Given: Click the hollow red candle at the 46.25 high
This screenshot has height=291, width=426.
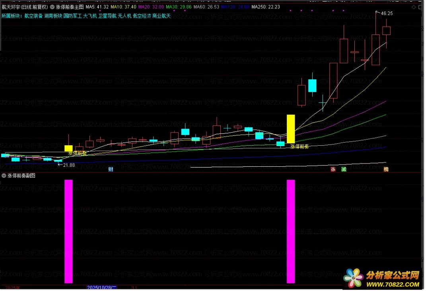Looking at the screenshot, I should tap(376, 50).
